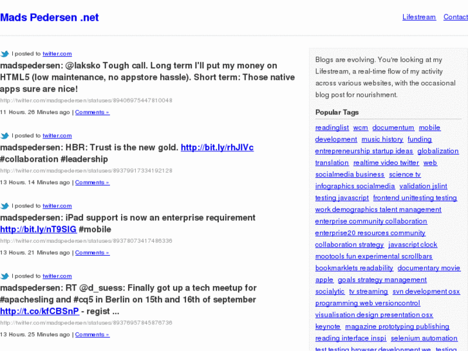Open the selenium automation tag
The image size is (468, 351).
424,339
